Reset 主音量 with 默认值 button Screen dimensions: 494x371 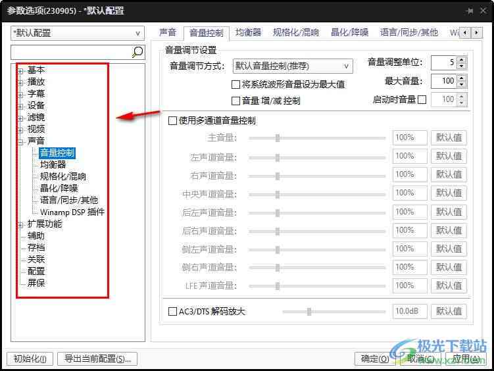[x=449, y=137]
